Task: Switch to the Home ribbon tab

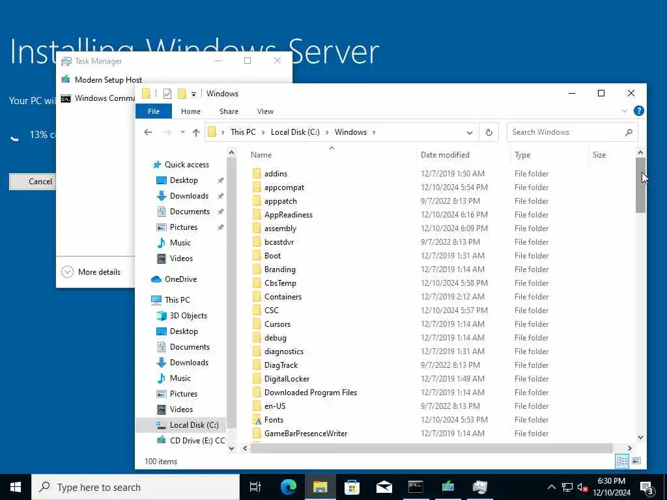Action: (x=191, y=111)
